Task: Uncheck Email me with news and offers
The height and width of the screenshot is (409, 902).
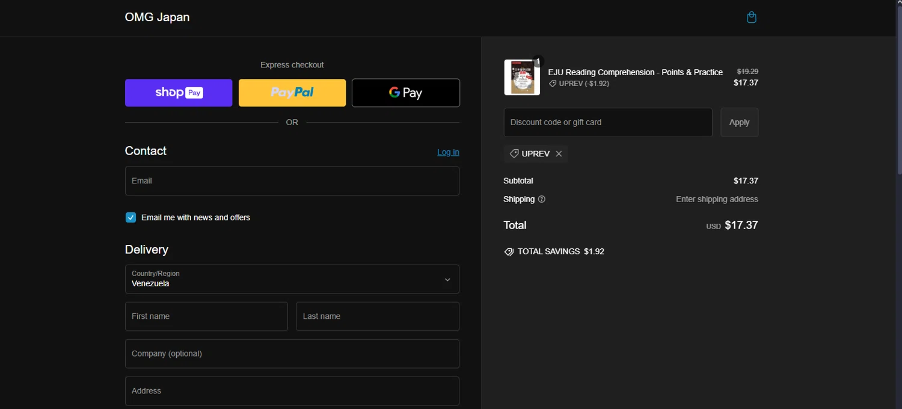Action: pyautogui.click(x=130, y=218)
